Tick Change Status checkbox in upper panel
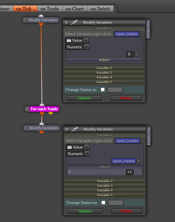Image resolution: width=175 pixels, height=222 pixels. [x=103, y=89]
